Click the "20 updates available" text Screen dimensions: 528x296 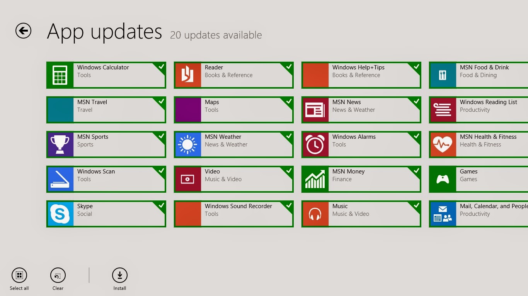pyautogui.click(x=216, y=35)
